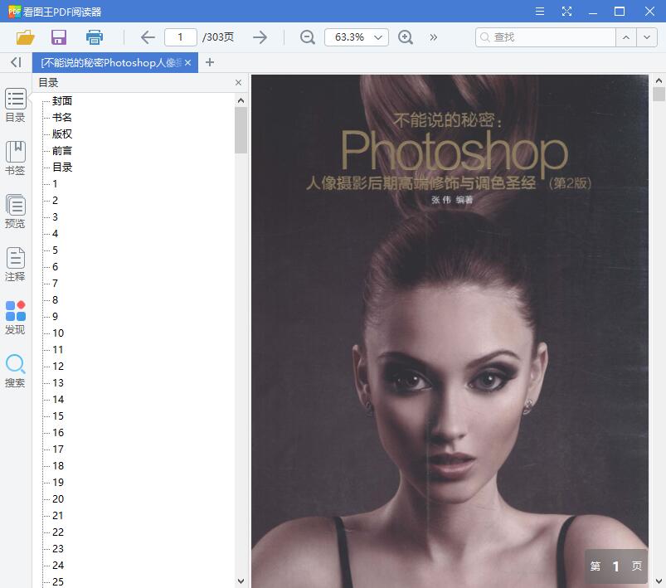
Task: Jump to 版权 in the outline
Action: [62, 134]
